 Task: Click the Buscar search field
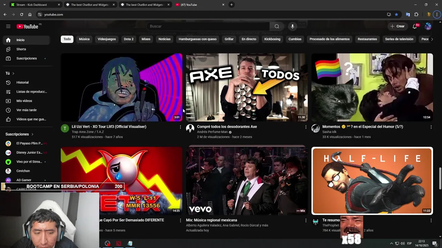[208, 26]
